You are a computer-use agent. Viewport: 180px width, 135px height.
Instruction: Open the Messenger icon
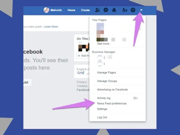[x=106, y=10]
